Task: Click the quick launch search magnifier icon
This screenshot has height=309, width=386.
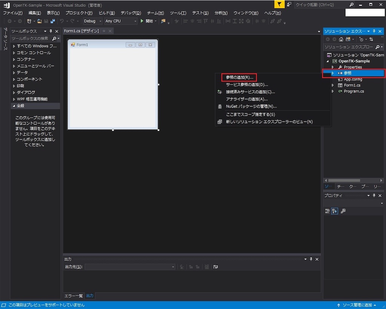Action: (352, 5)
